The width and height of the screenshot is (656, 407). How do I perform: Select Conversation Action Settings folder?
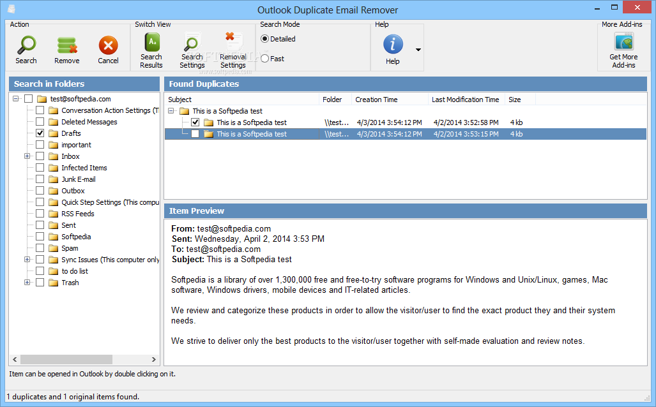[110, 110]
